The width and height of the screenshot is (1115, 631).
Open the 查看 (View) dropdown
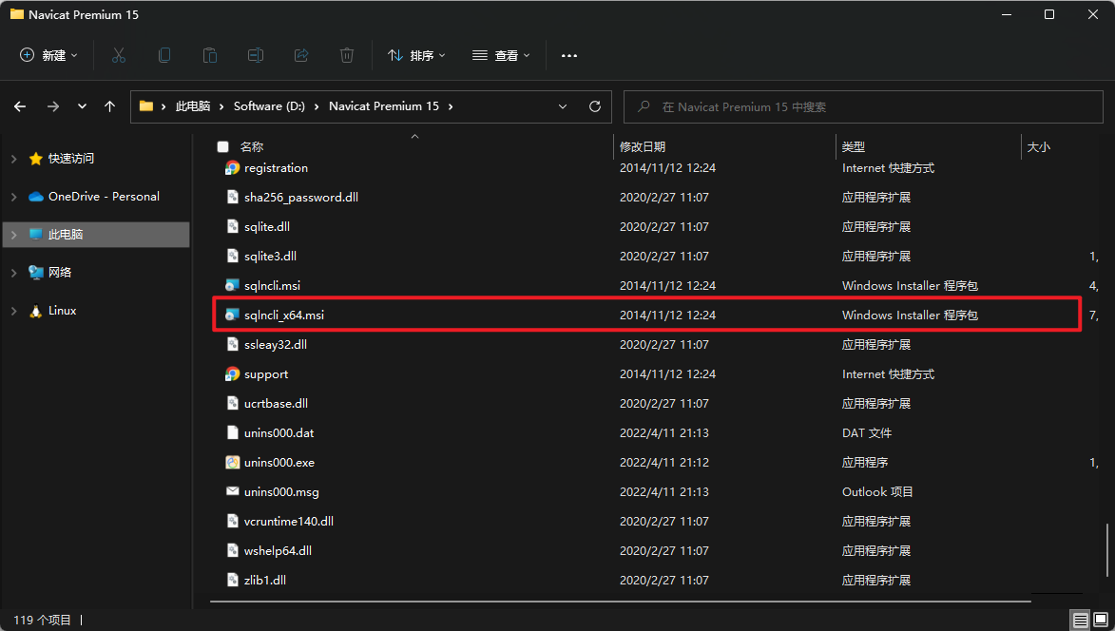501,55
